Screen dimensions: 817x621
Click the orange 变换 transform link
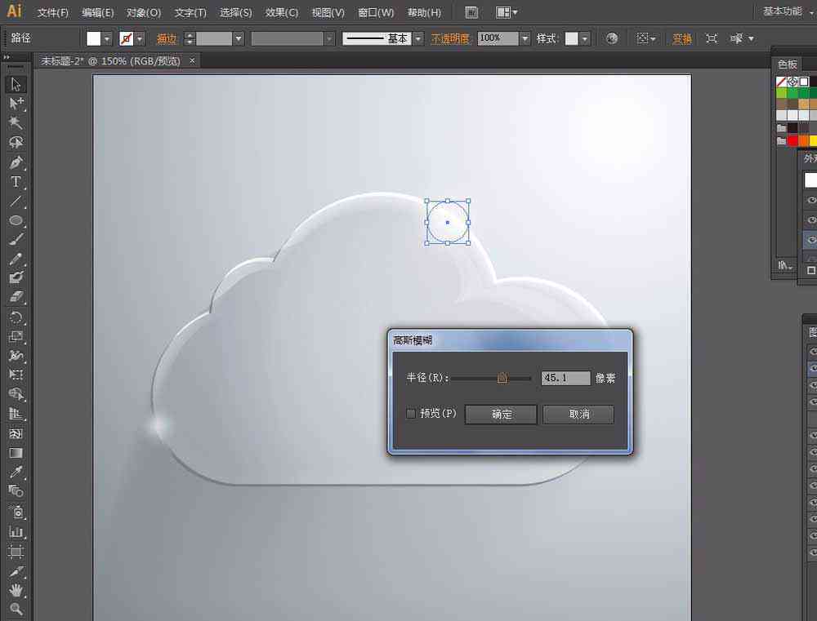point(681,39)
